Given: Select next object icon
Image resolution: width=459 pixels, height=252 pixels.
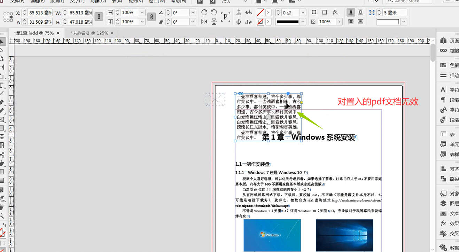Looking at the screenshot, I should [249, 22].
